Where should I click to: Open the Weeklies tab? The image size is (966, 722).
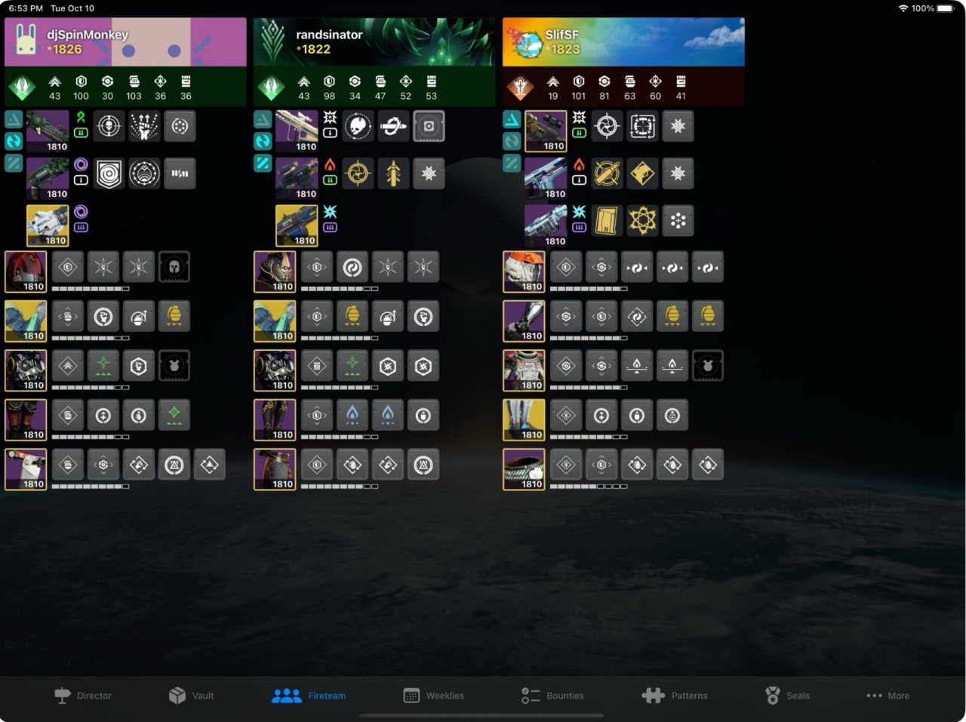[x=434, y=696]
